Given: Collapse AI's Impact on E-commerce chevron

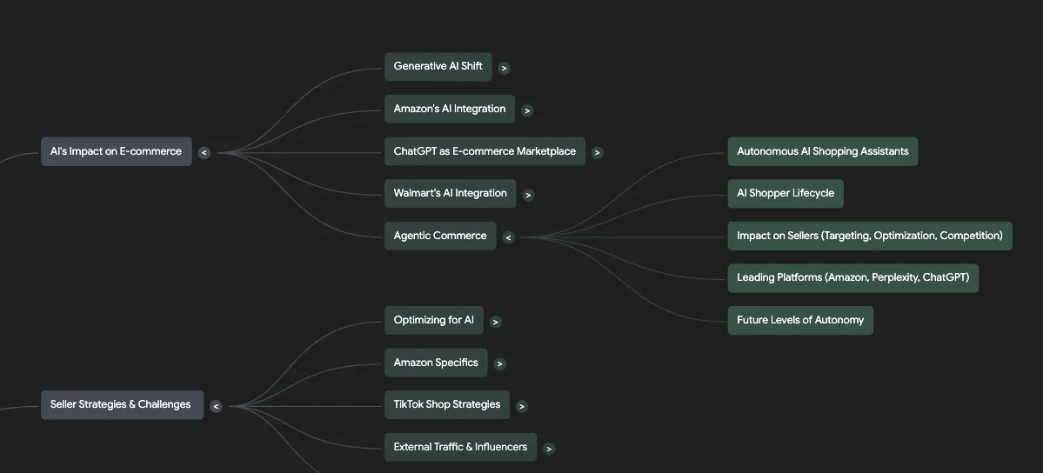Looking at the screenshot, I should [204, 152].
